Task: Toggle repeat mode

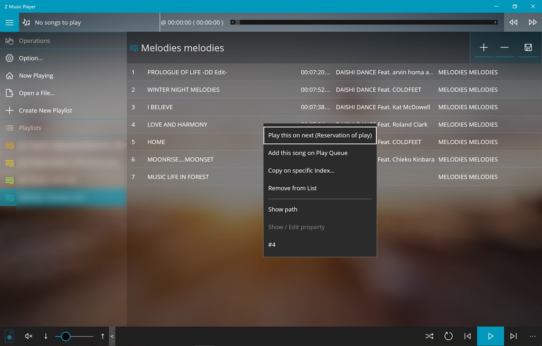Action: pos(448,336)
